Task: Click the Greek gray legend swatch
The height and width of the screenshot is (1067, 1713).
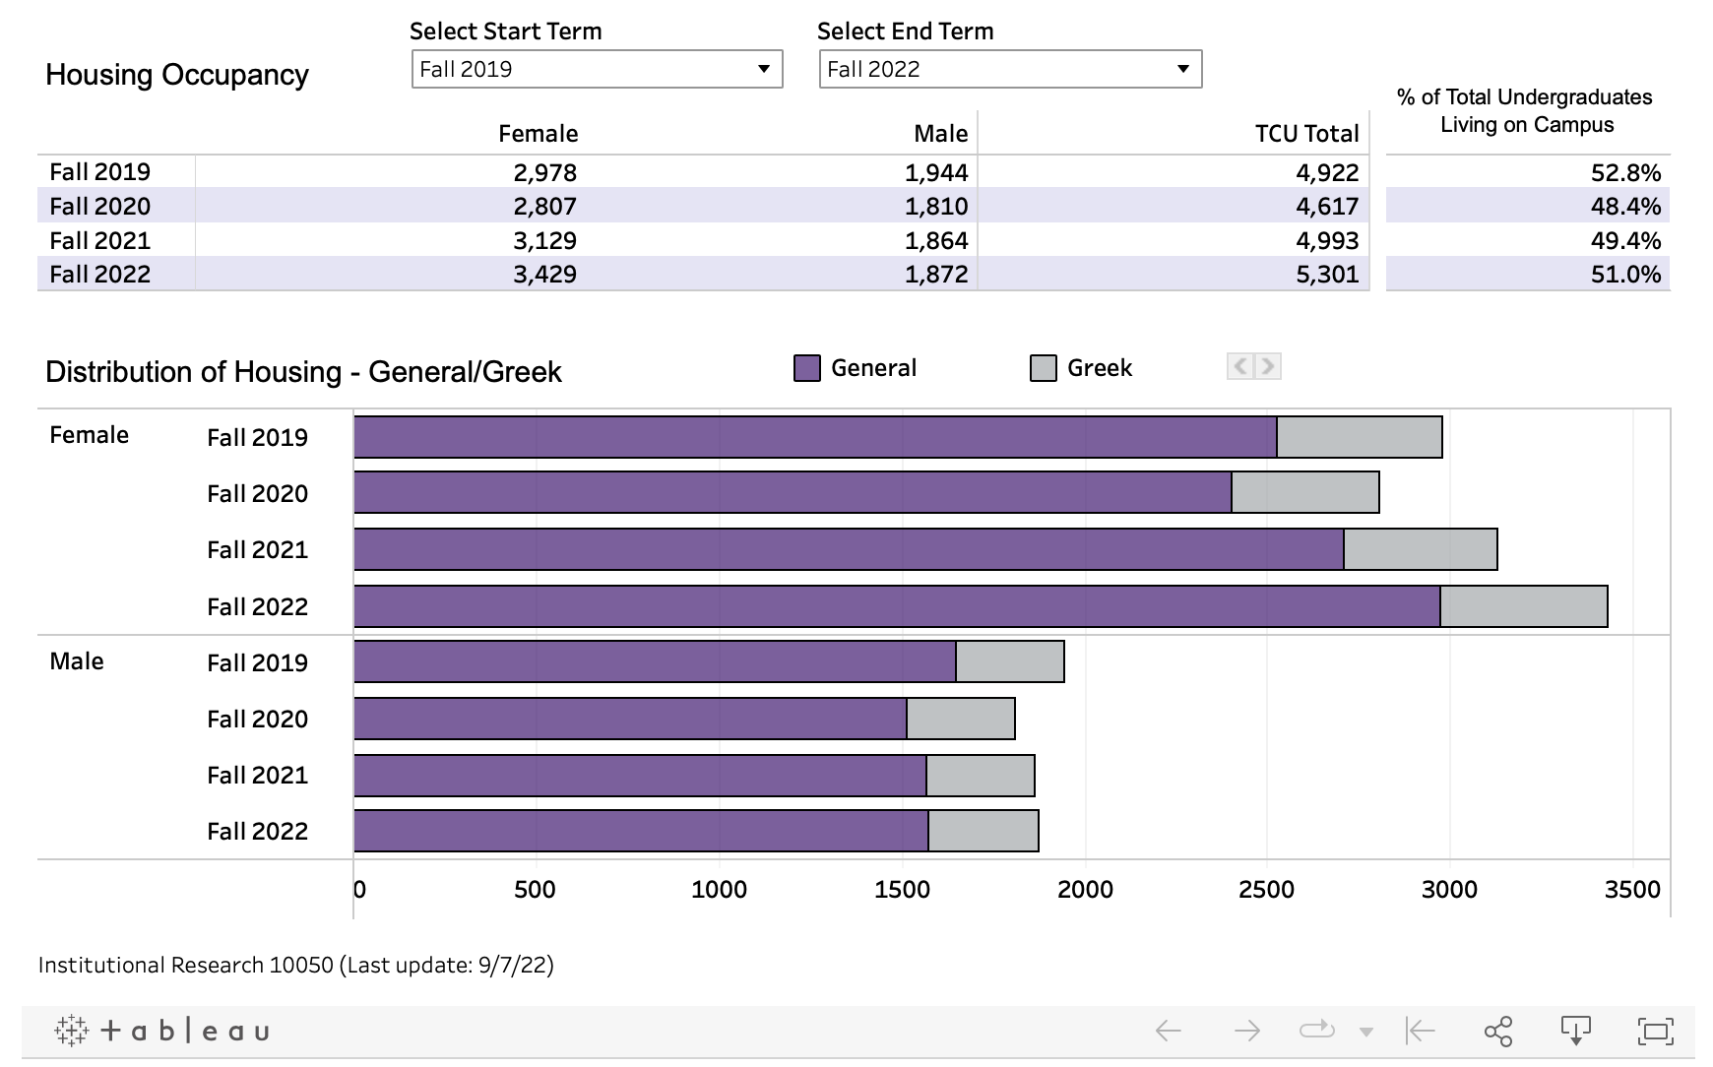Action: click(x=1043, y=368)
